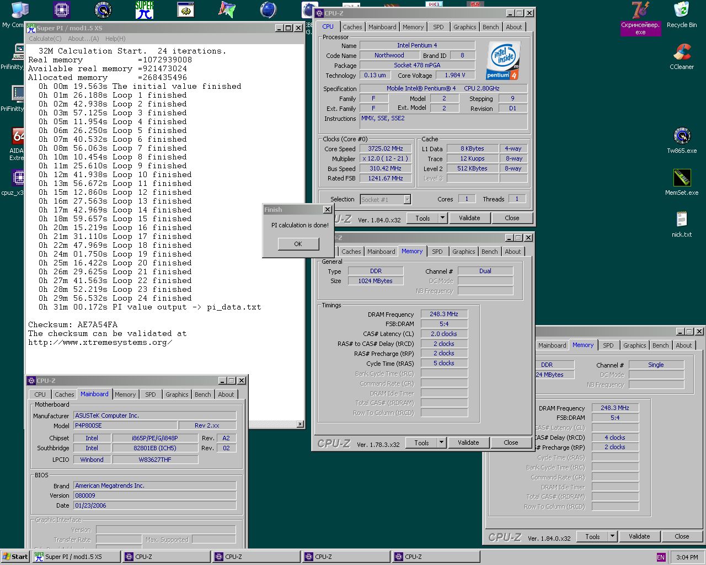Open the window-with-gear desktop icon
This screenshot has height=565, width=706.
click(186, 10)
